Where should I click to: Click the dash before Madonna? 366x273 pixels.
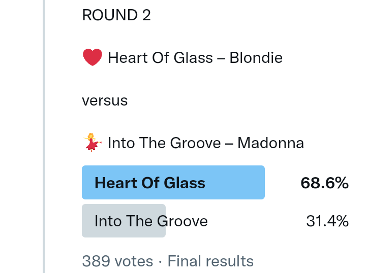pos(229,144)
